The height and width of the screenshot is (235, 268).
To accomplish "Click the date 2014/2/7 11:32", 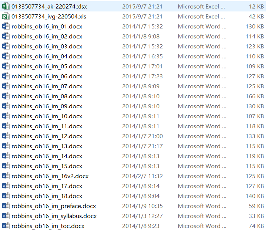I will (143, 176).
